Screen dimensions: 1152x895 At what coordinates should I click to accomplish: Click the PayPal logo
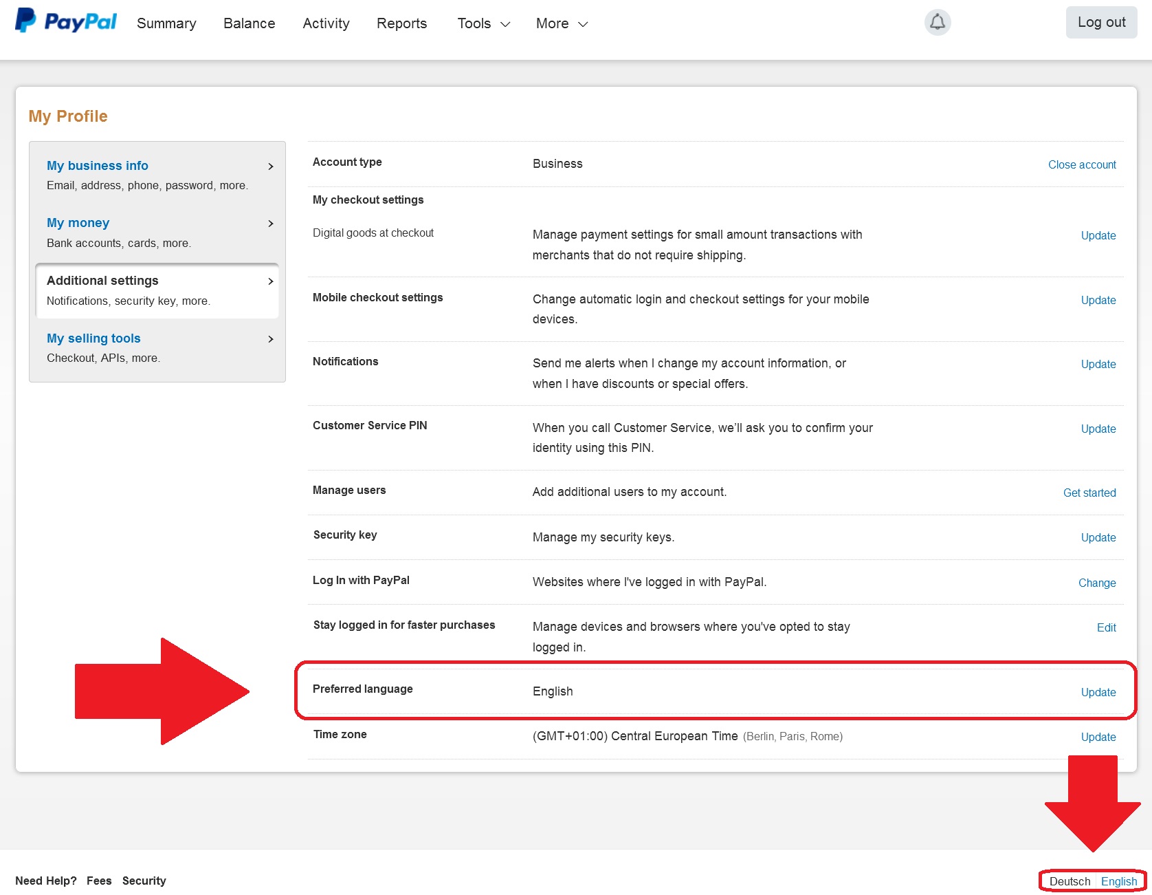pyautogui.click(x=66, y=21)
